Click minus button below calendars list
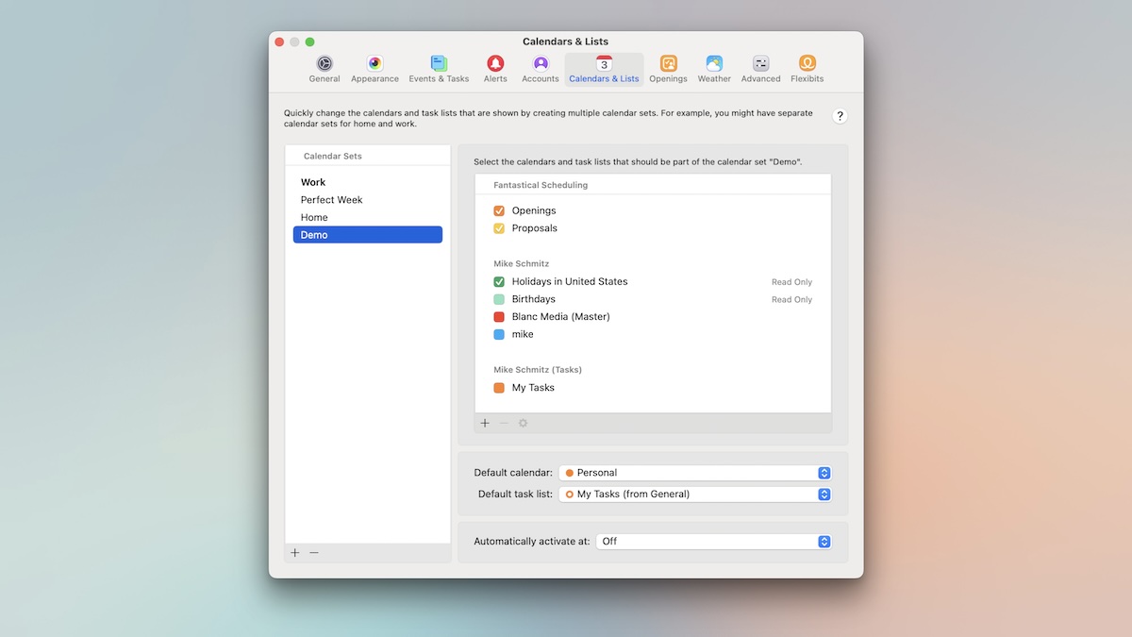 [x=504, y=423]
